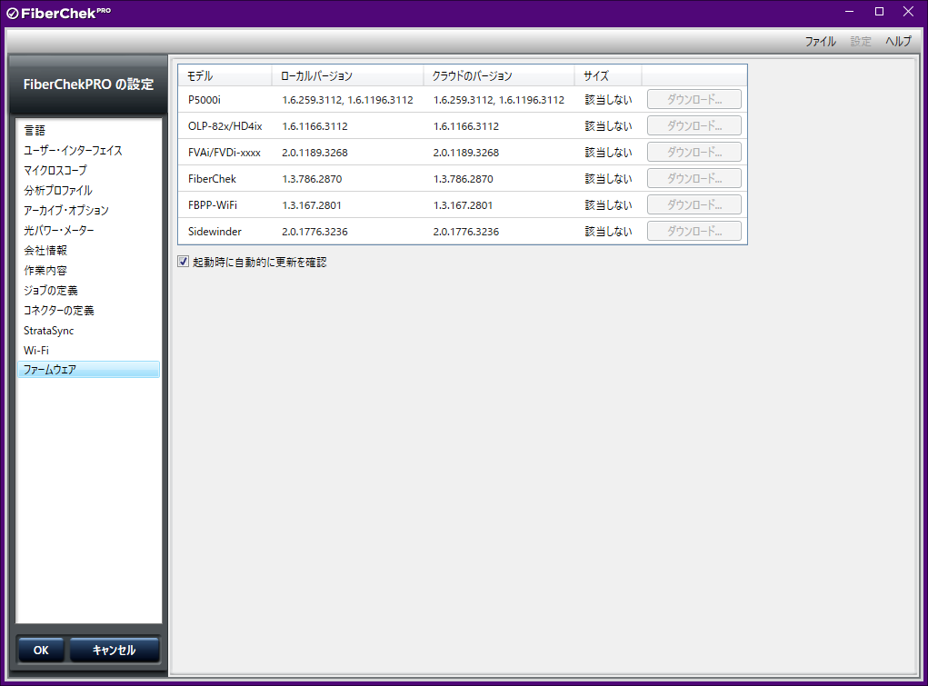The height and width of the screenshot is (686, 928).
Task: Select the Sidewinder model cell
Action: click(215, 232)
